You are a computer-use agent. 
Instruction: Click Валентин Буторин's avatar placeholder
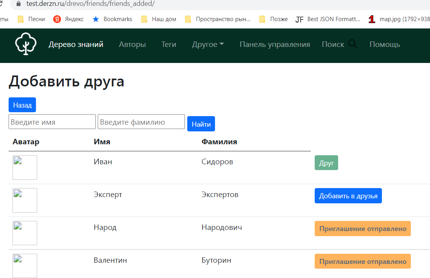(25, 266)
